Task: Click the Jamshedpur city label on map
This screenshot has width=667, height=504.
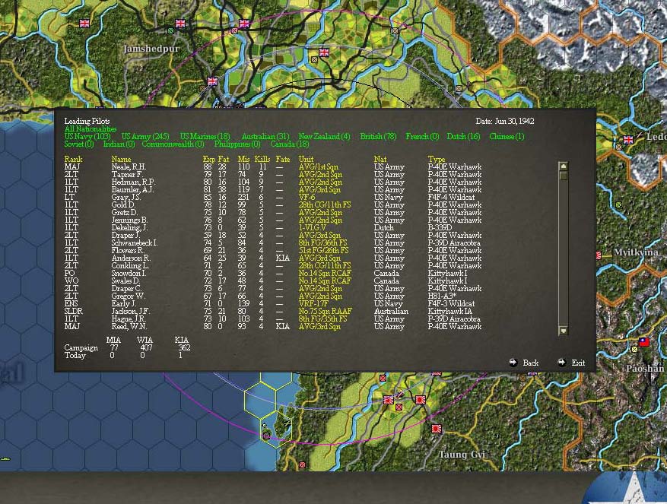Action: pyautogui.click(x=151, y=49)
